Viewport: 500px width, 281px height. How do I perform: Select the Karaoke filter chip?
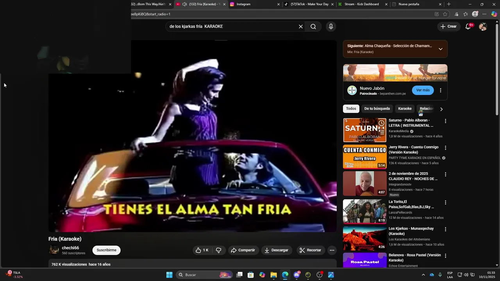pos(405,108)
